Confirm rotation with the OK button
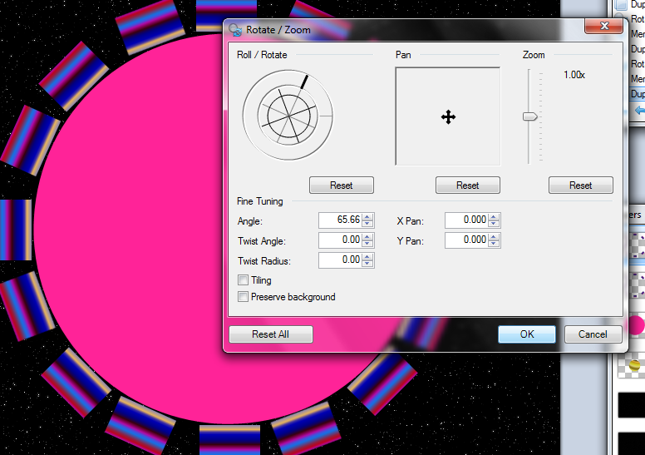645x455 pixels. (x=527, y=334)
